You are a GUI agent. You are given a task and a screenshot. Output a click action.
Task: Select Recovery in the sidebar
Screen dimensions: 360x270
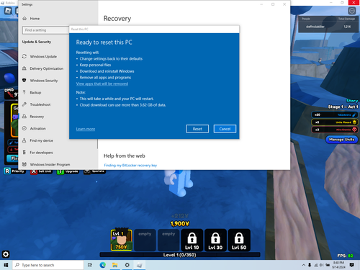click(37, 117)
